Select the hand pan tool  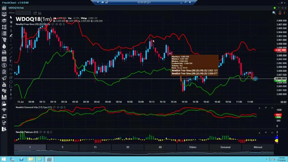[x=11, y=22]
